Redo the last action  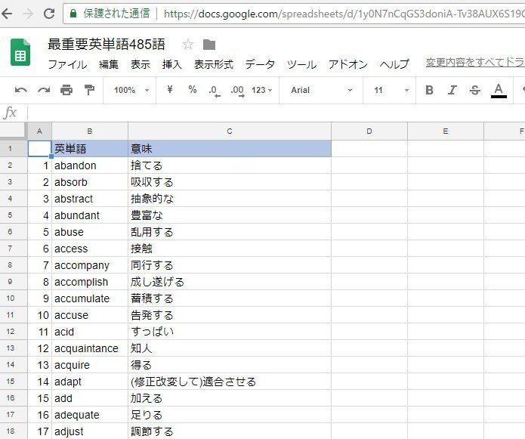pos(44,90)
